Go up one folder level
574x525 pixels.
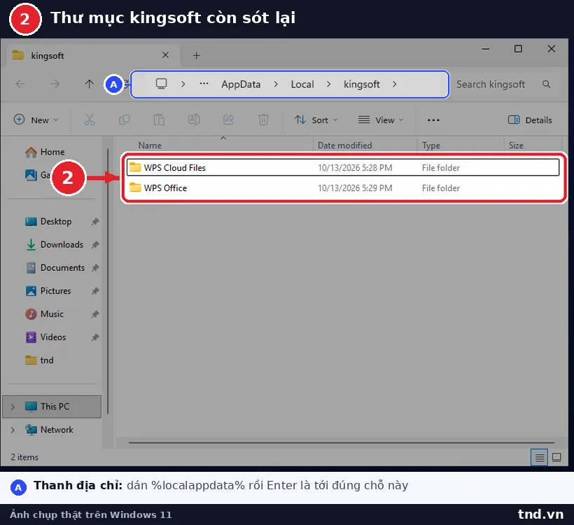coord(90,84)
